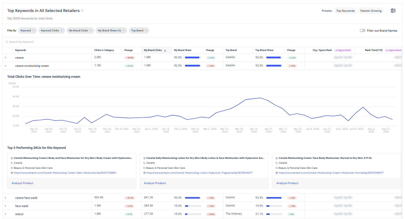The height and width of the screenshot is (219, 405).
Task: Click Analyze Product for CeraVe Moisturizing Cream Body and Face
Action: coord(22,183)
